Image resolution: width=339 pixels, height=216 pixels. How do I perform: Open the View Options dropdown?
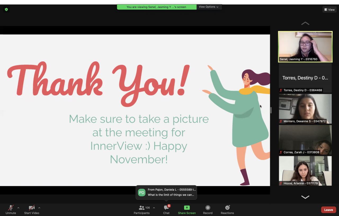209,7
